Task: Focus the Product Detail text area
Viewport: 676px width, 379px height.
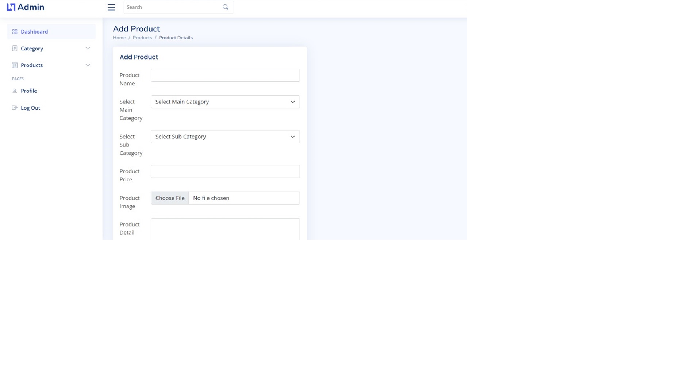Action: point(225,229)
